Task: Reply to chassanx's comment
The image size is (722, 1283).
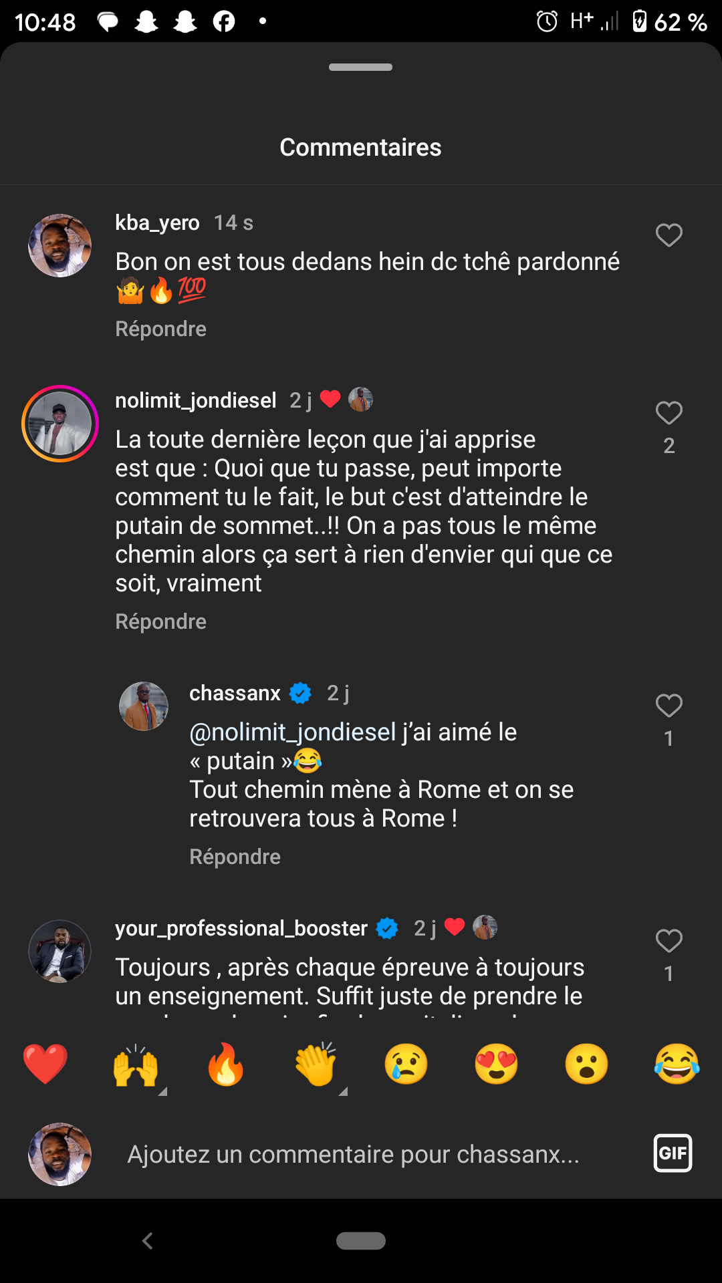Action: pos(235,857)
